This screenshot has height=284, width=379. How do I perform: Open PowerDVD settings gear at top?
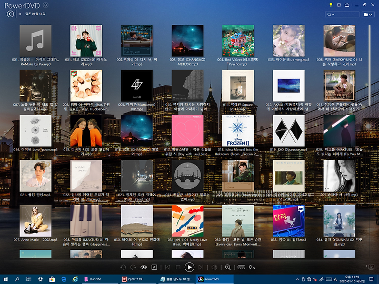339,5
